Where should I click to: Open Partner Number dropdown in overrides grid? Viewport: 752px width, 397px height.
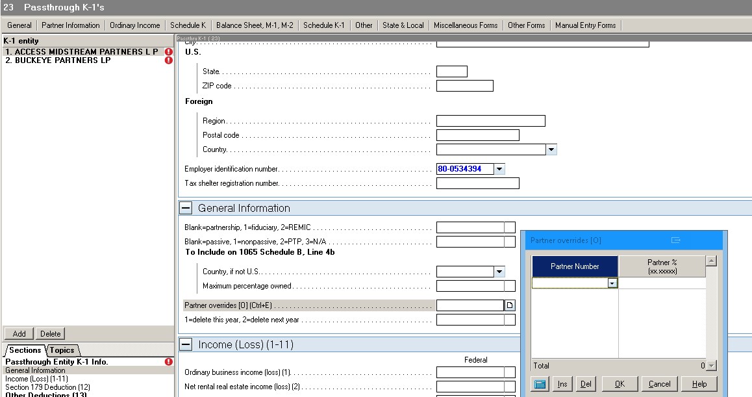pyautogui.click(x=611, y=284)
